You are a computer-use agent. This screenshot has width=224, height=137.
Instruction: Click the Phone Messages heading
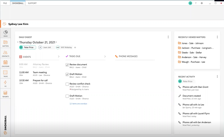(128, 56)
